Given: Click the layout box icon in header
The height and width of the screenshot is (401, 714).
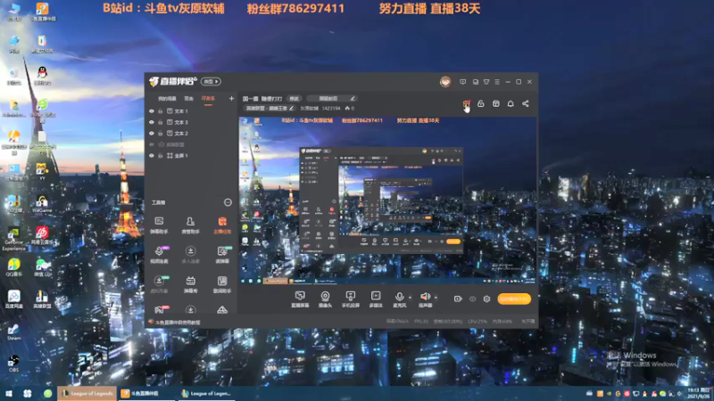Looking at the screenshot, I should tap(496, 103).
